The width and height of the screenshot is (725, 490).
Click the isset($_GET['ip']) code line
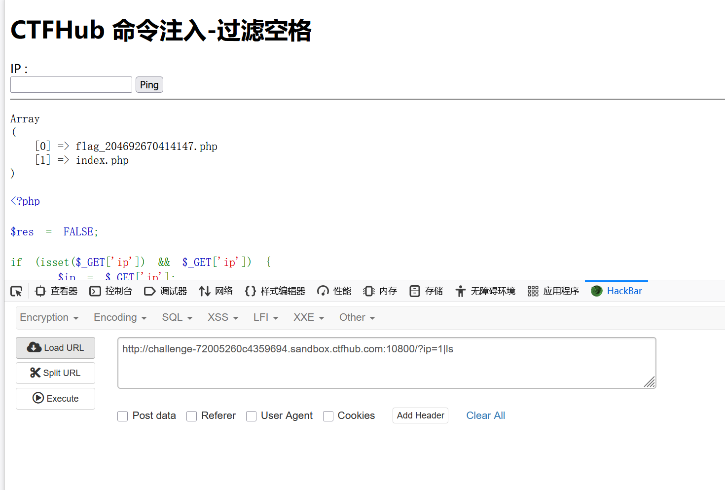pyautogui.click(x=141, y=262)
